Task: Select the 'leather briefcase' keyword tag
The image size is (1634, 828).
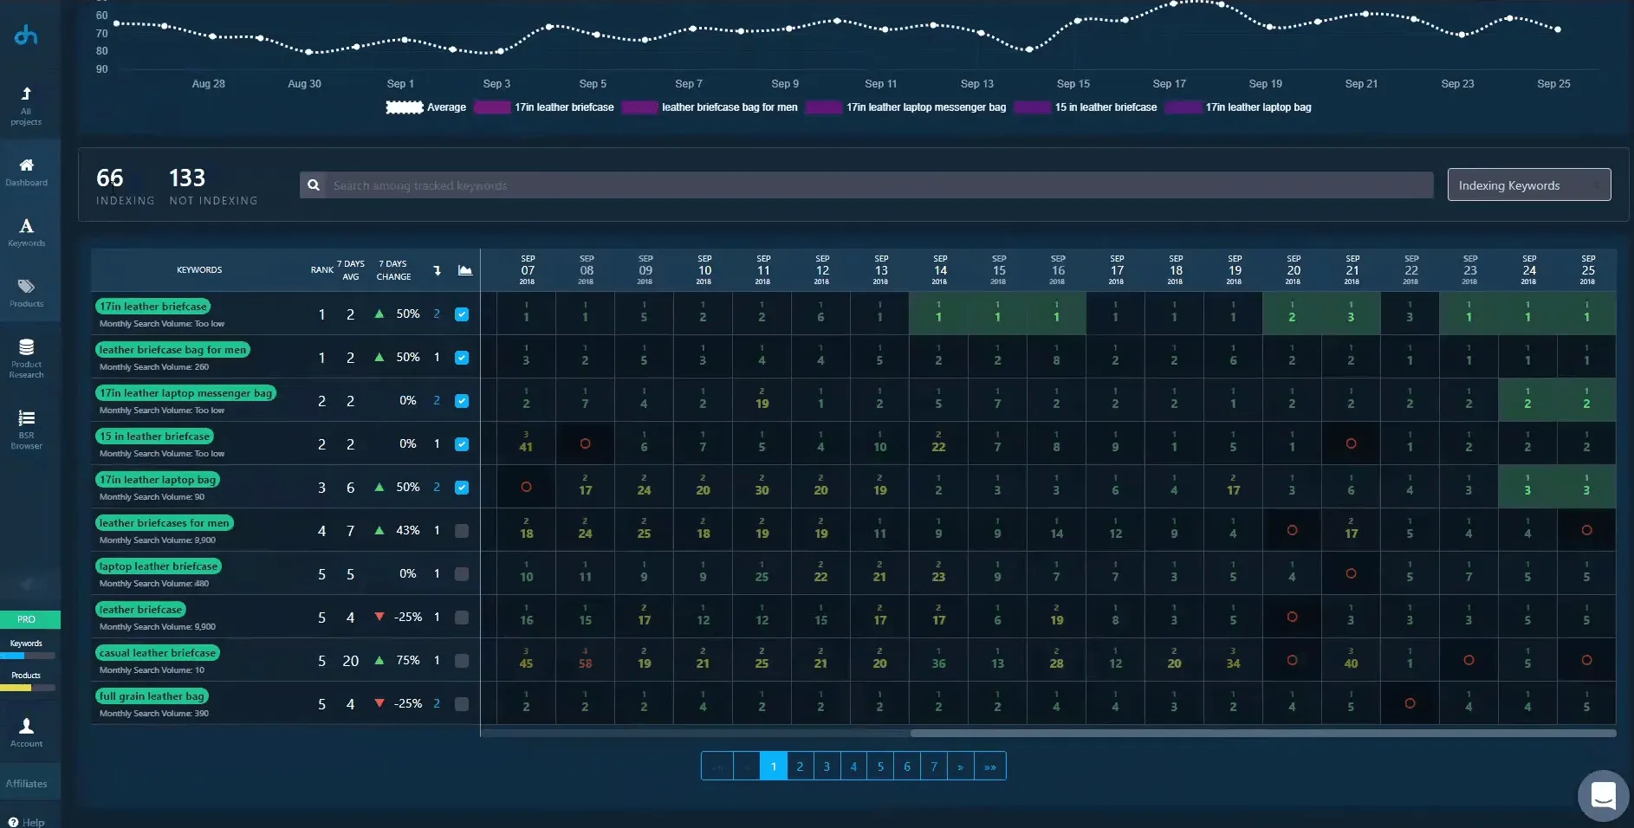Action: 140,610
